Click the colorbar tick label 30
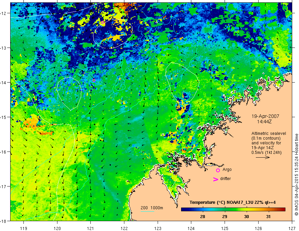Viewport: 299px width, 231px height. (247, 216)
